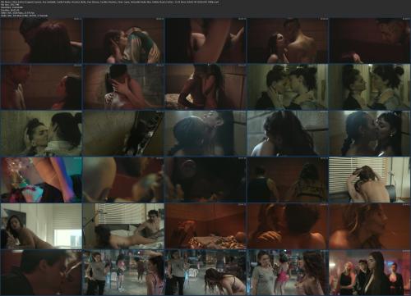The height and width of the screenshot is (296, 411).
Task: Open street thumbnail with person bending forward
Action: click(205, 272)
